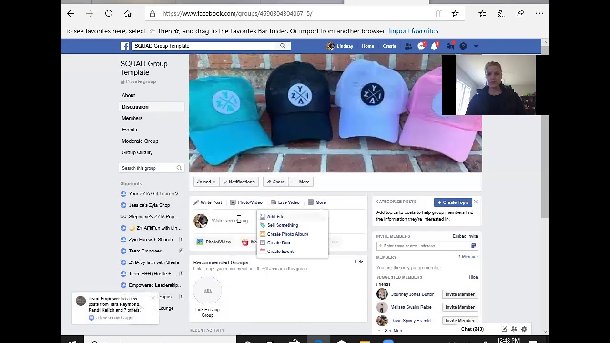Invite Melissa Swaim Reibe to group
Viewport: 610px width, 343px height.
point(460,307)
